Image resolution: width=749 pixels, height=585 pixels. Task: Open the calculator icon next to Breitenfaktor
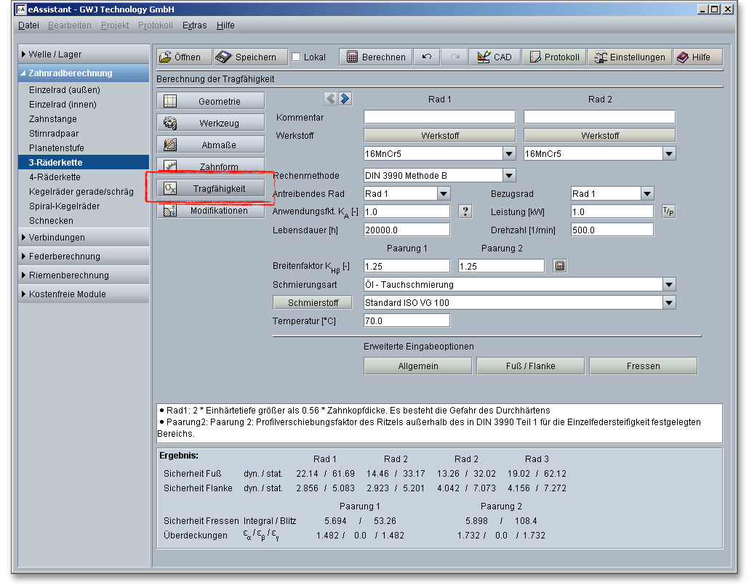click(560, 266)
